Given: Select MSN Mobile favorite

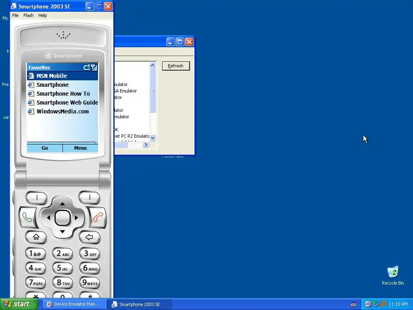Looking at the screenshot, I should click(x=63, y=76).
